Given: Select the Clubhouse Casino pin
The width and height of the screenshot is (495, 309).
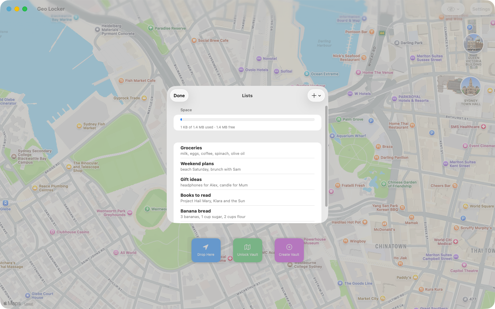Looking at the screenshot, I should point(52,232).
